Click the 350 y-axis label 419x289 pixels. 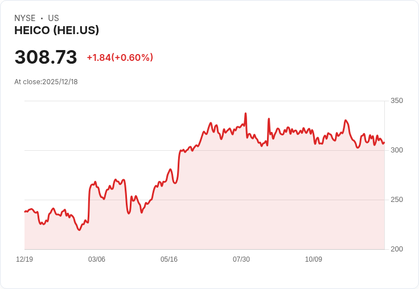point(396,101)
